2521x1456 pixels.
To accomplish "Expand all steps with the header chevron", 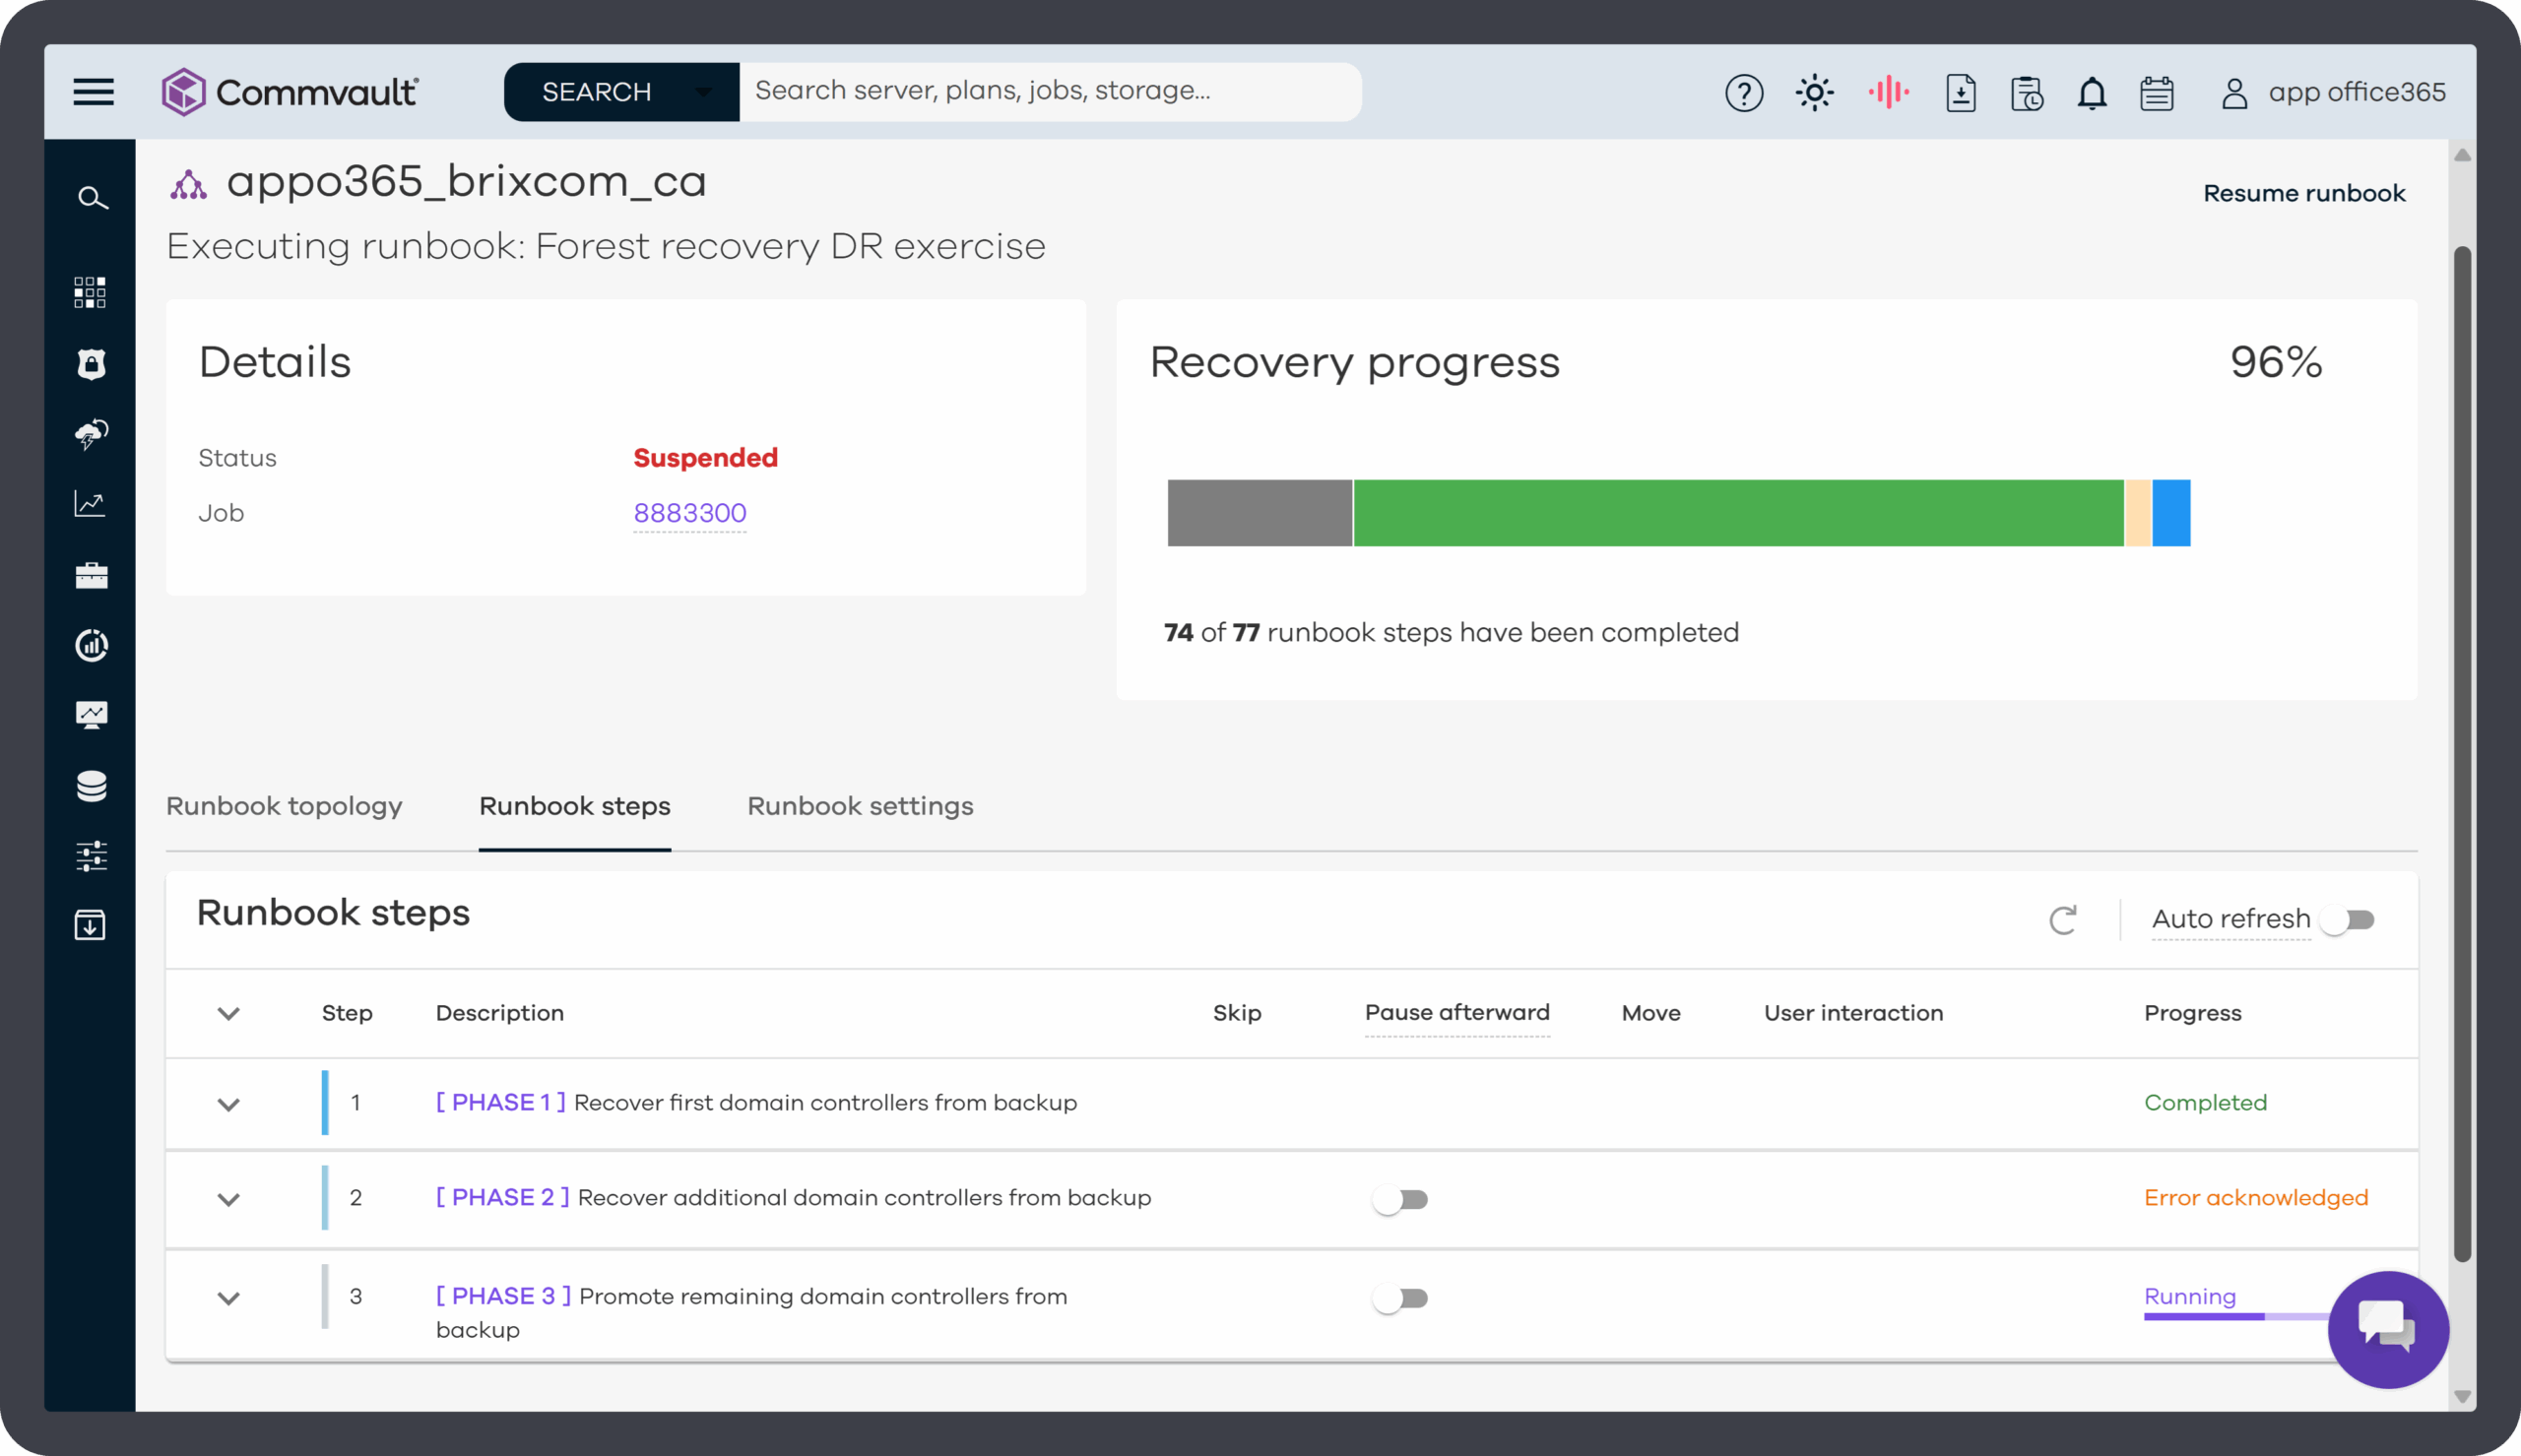I will 229,1013.
